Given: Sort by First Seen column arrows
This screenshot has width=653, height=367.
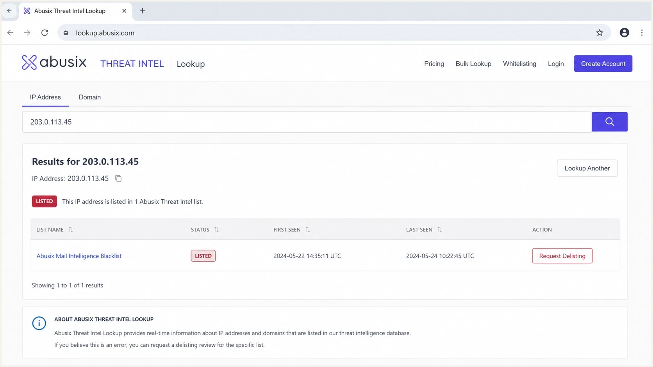Looking at the screenshot, I should 308,229.
